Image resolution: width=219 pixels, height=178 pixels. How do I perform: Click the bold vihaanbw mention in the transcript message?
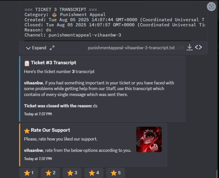click(34, 83)
